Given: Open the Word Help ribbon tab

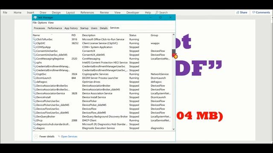Looking at the screenshot, I should pyautogui.click(x=148, y=12).
